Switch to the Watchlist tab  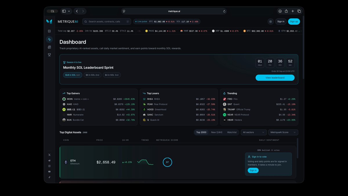point(232,132)
